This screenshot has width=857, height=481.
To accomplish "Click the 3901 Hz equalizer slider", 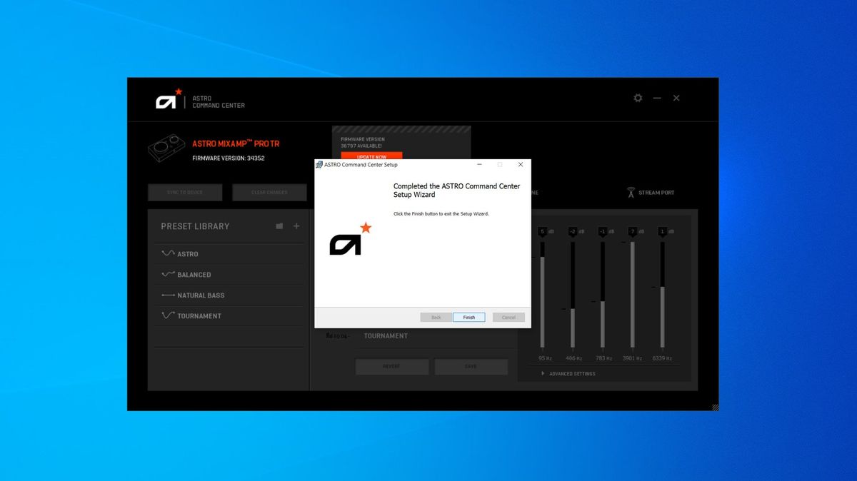I will pos(632,295).
